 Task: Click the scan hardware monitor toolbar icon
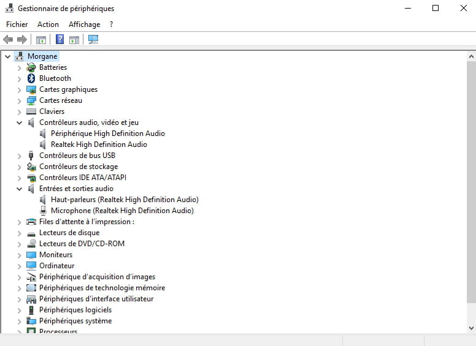[93, 40]
